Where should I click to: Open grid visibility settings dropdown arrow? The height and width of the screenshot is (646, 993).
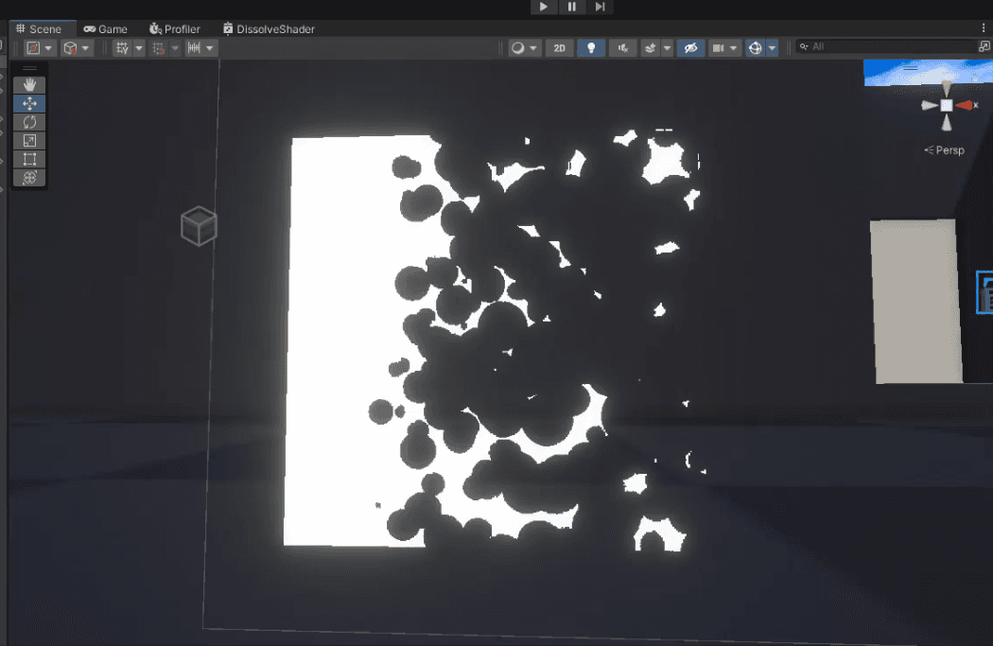(139, 48)
